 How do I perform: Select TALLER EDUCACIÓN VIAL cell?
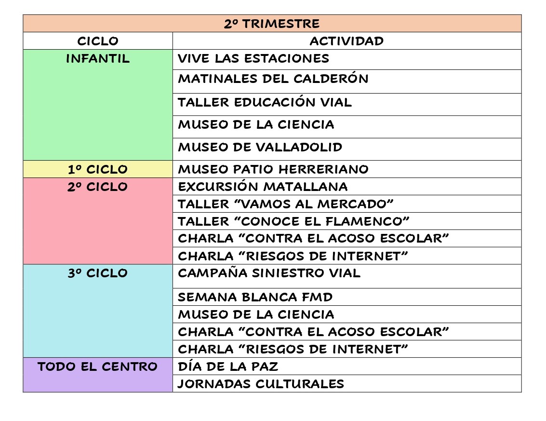[265, 102]
